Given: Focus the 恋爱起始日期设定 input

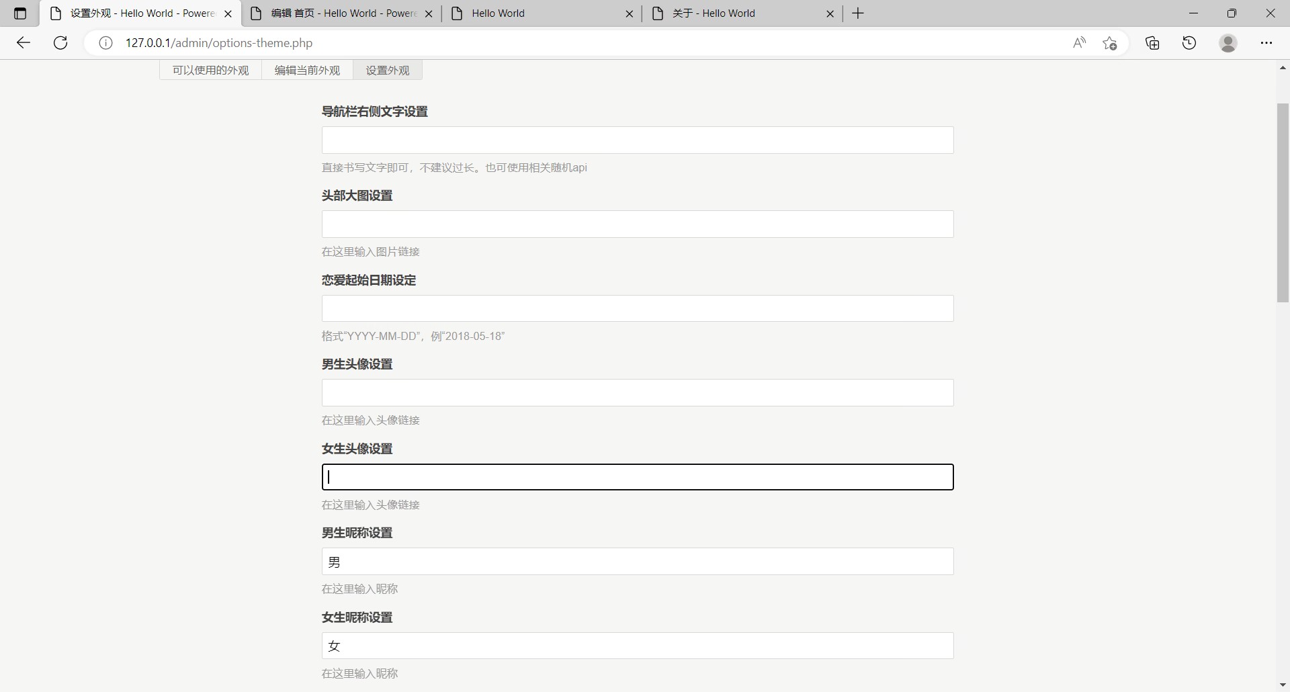Looking at the screenshot, I should [x=638, y=308].
